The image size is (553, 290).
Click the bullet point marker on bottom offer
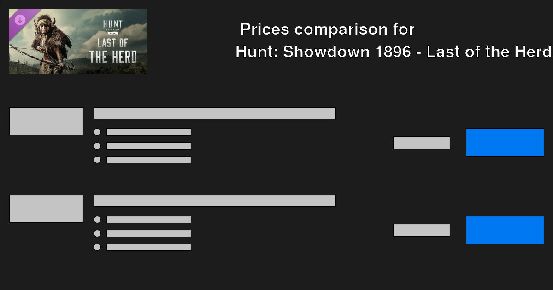tap(97, 219)
